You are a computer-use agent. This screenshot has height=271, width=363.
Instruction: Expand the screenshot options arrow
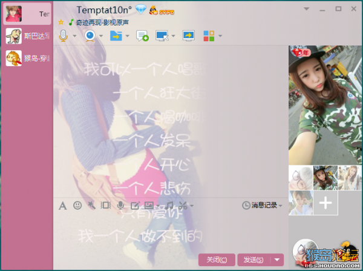pyautogui.click(x=192, y=206)
